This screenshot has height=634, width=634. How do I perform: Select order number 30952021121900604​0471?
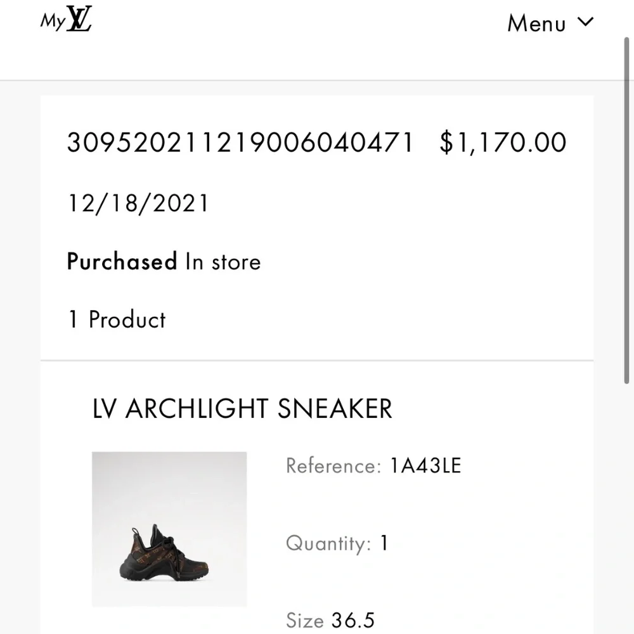click(x=240, y=143)
